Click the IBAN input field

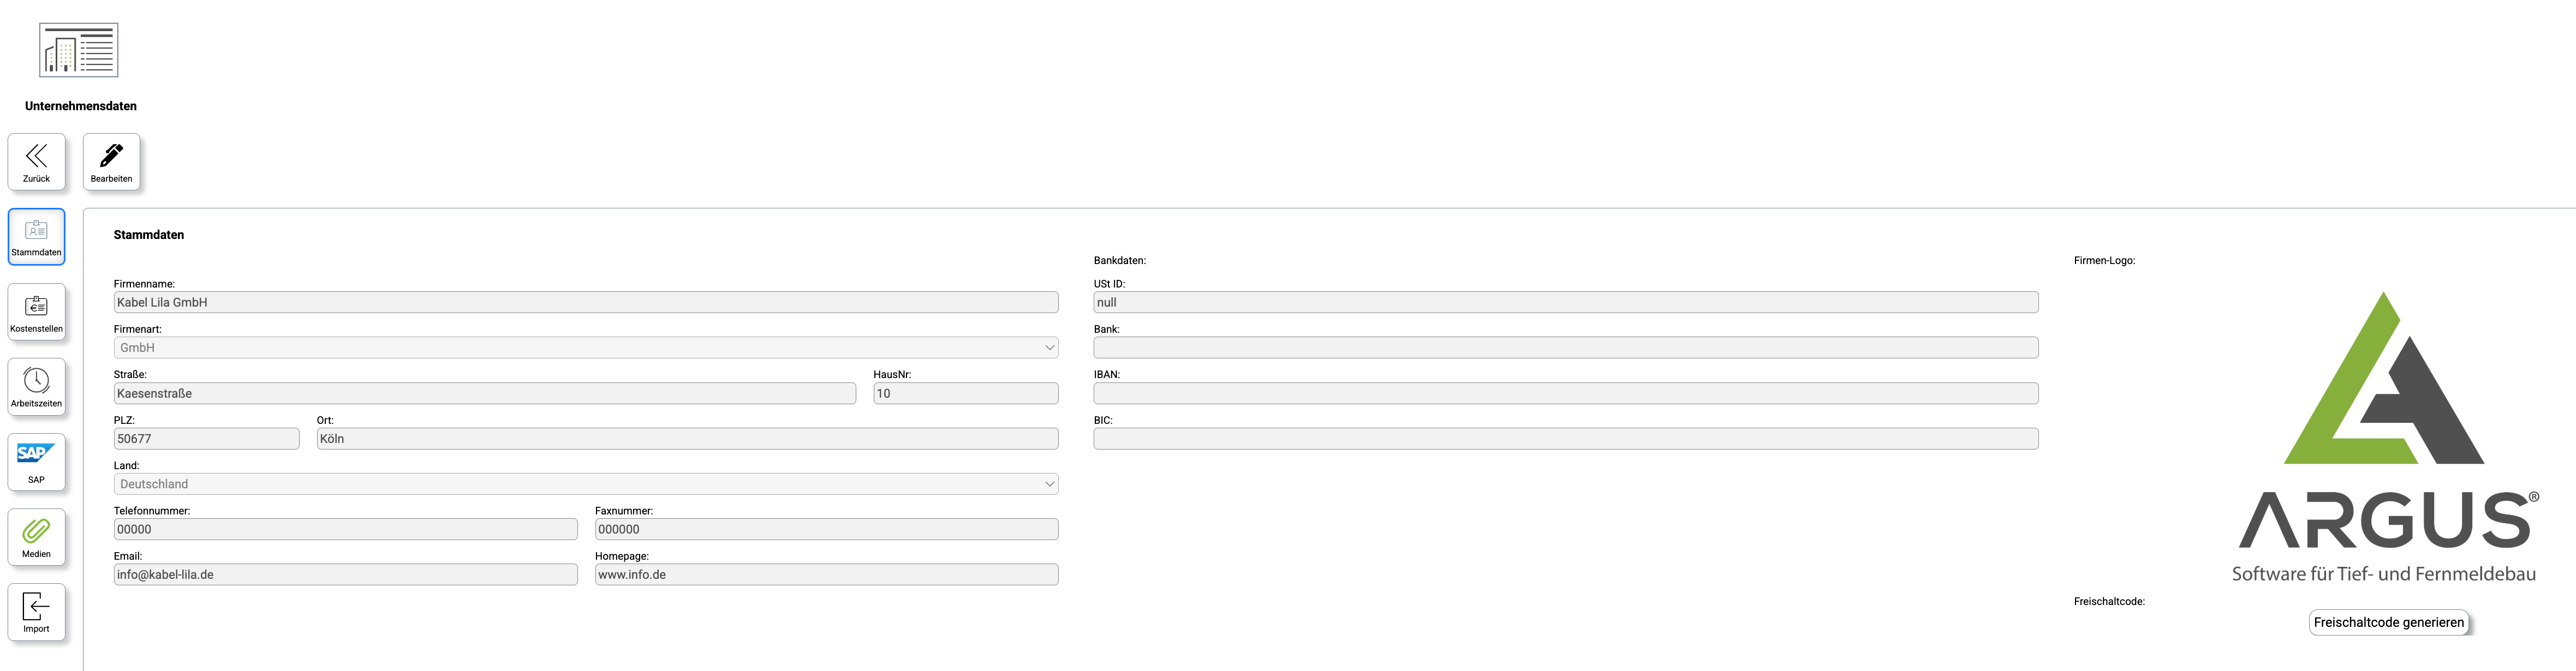1565,393
